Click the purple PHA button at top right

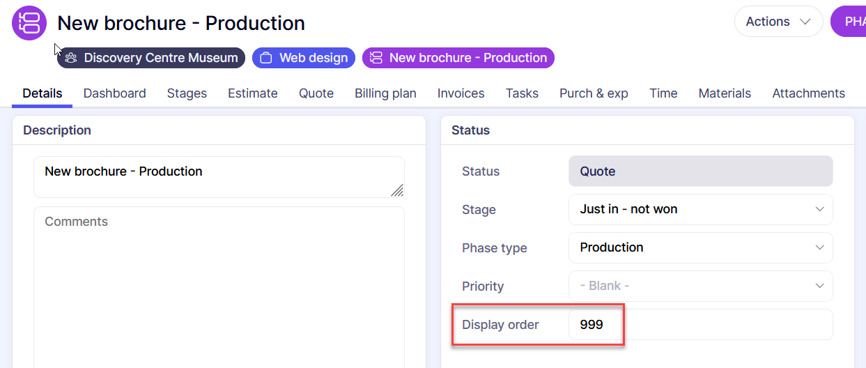point(851,22)
